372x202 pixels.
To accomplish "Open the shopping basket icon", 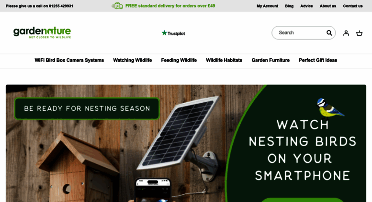I will pos(359,33).
